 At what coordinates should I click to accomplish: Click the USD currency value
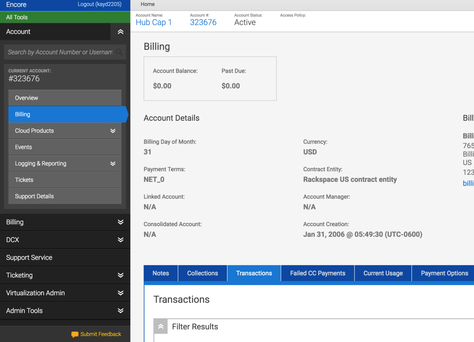pyautogui.click(x=310, y=152)
